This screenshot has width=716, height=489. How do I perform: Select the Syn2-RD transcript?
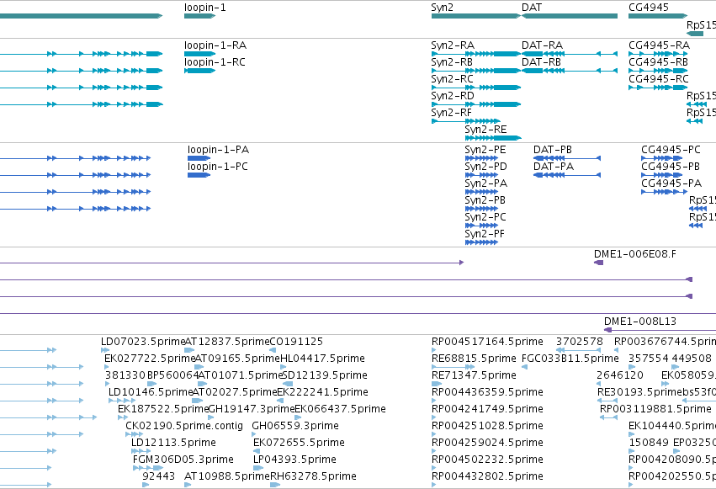click(476, 104)
